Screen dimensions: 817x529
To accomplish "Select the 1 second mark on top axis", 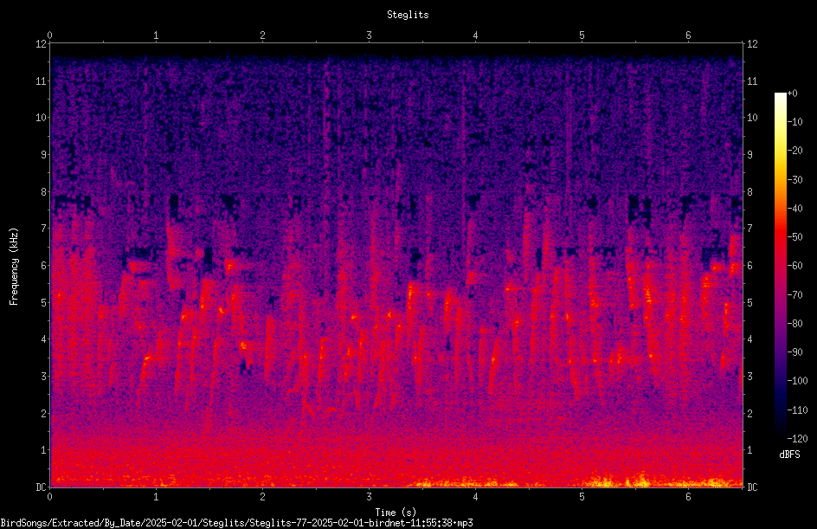I will pos(156,35).
